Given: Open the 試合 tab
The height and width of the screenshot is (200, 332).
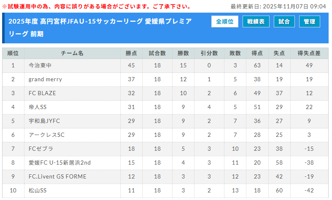Looking at the screenshot, I should [284, 22].
